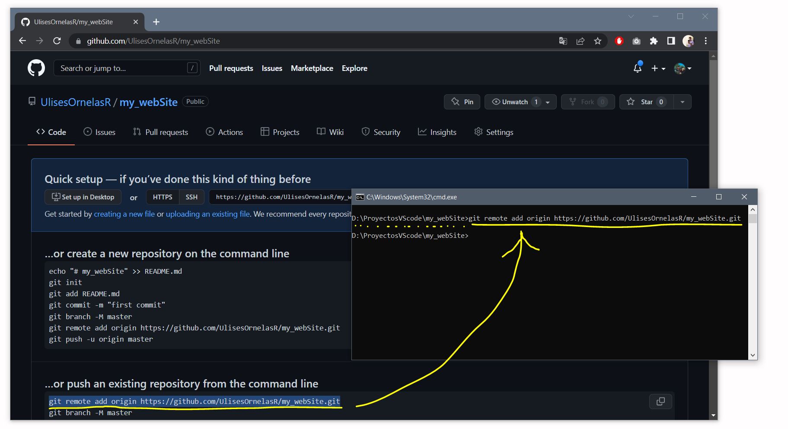Select the Projects tab
Screen dimensions: 788x429
point(280,132)
